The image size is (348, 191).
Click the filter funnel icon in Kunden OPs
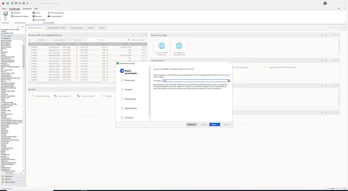pyautogui.click(x=129, y=40)
